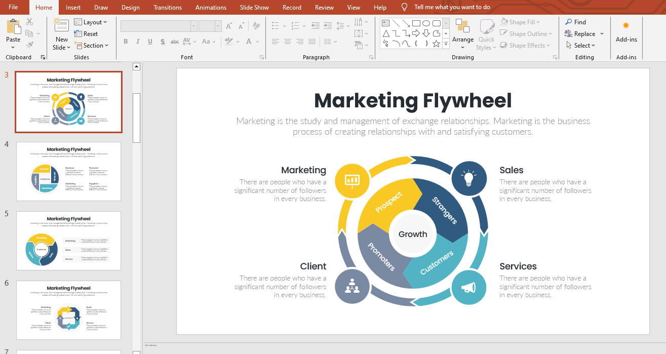Click the Format Painter brush icon

click(29, 45)
